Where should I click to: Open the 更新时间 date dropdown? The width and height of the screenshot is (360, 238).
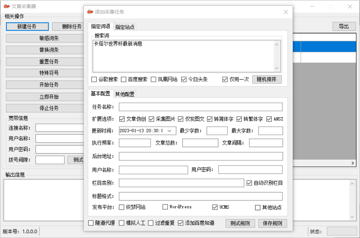coord(169,131)
